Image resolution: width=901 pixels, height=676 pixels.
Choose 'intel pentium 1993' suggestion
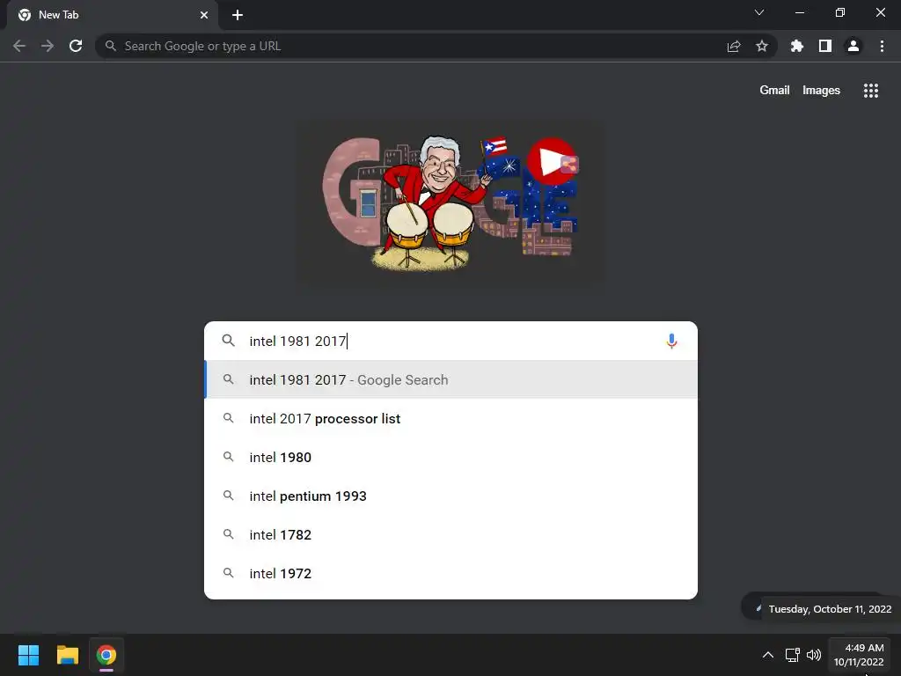[x=451, y=496]
